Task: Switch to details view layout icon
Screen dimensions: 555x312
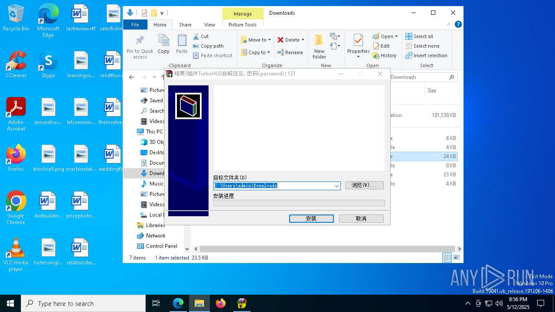Action: coord(447,258)
